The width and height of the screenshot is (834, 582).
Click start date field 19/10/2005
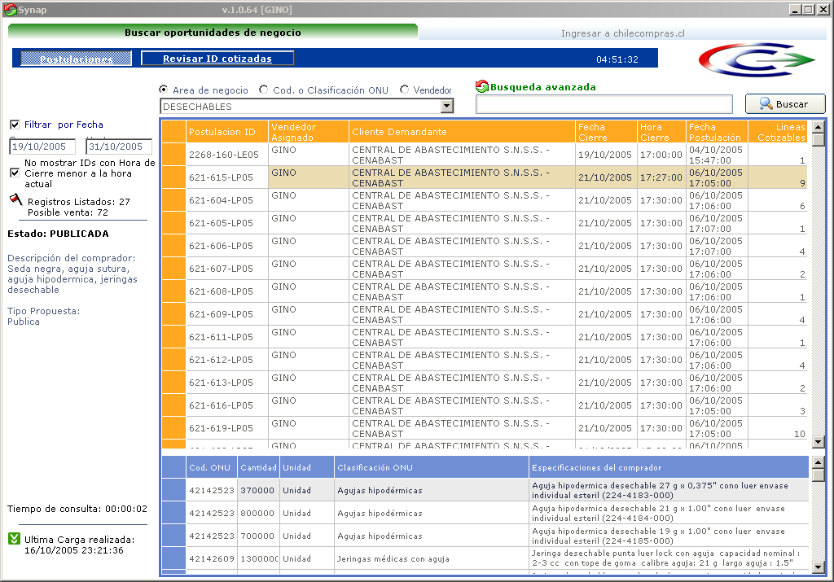42,147
